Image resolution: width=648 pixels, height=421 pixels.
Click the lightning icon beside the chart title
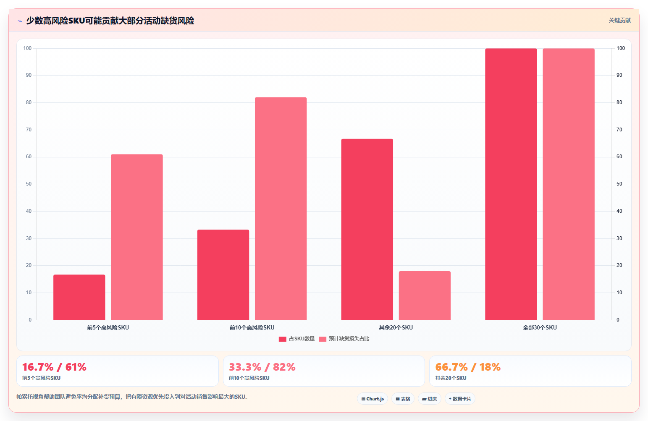click(x=20, y=21)
